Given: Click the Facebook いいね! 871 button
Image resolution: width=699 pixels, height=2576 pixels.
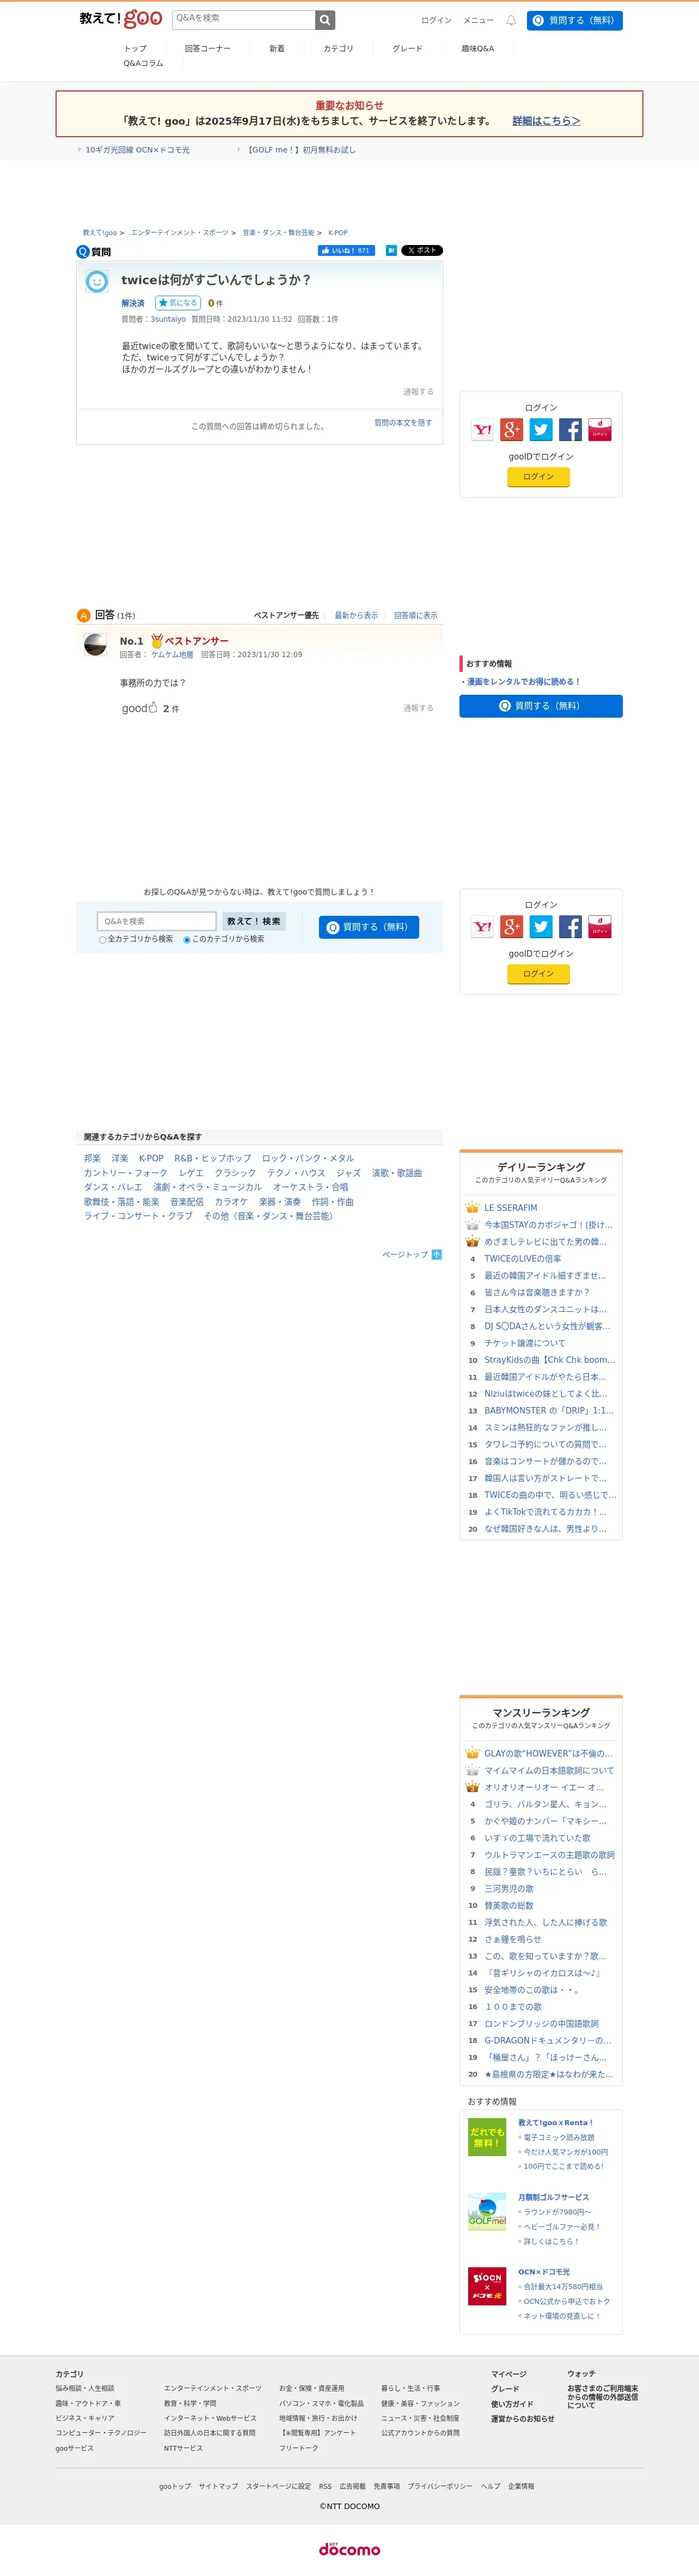Looking at the screenshot, I should 346,251.
